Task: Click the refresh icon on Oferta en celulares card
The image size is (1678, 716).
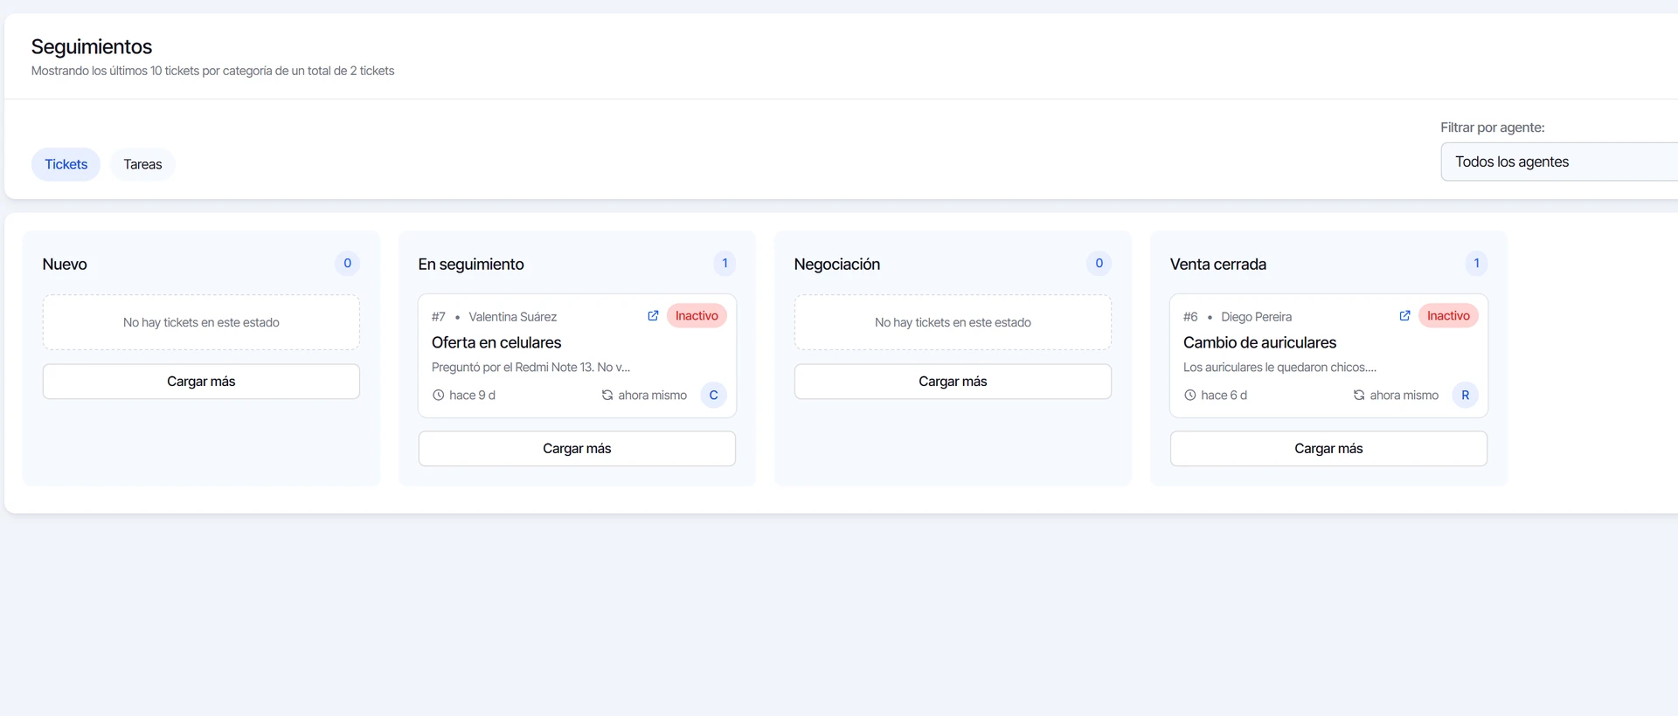Action: [607, 396]
